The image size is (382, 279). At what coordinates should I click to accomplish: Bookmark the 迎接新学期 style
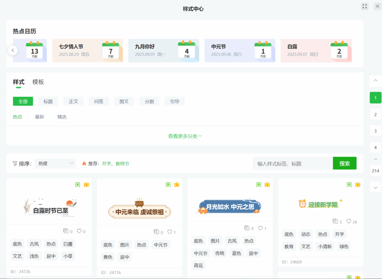coord(349,185)
